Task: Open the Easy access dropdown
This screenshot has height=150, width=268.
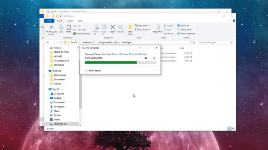Action: click(142, 30)
